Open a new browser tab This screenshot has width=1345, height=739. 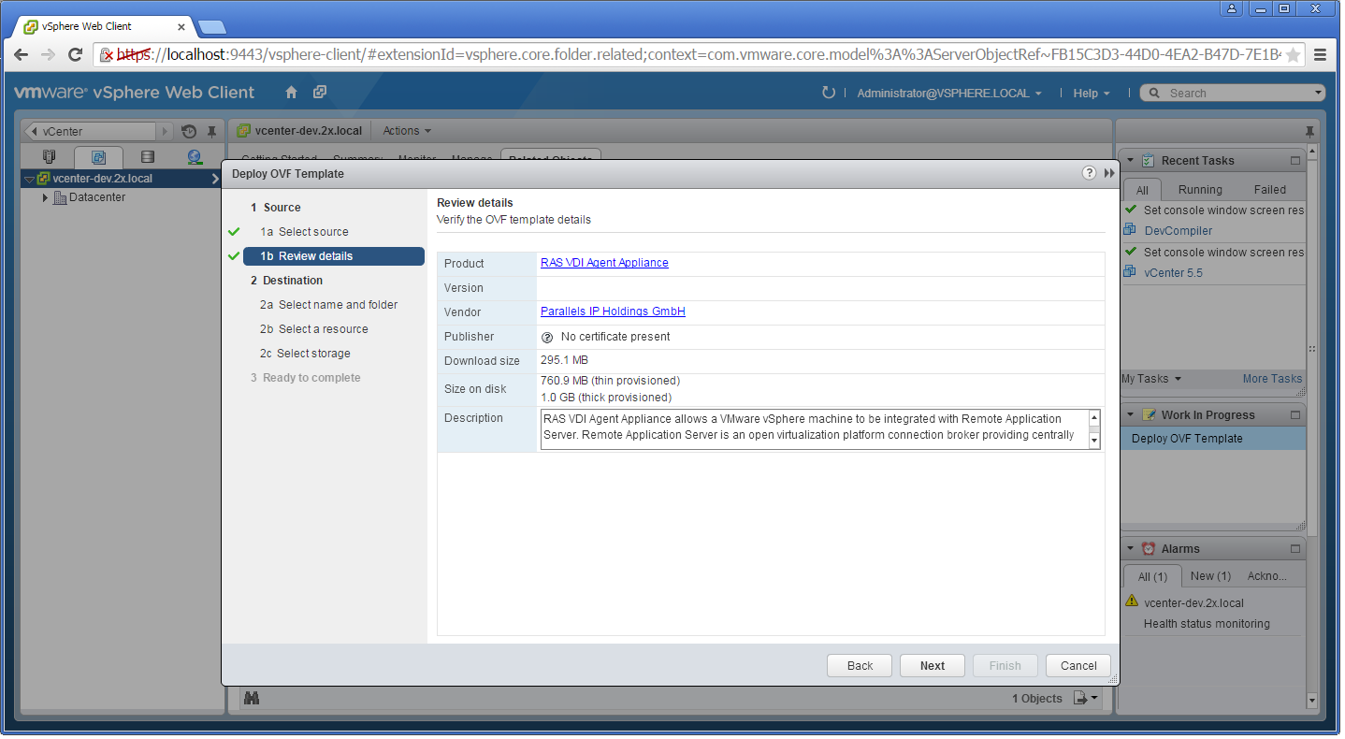point(212,25)
